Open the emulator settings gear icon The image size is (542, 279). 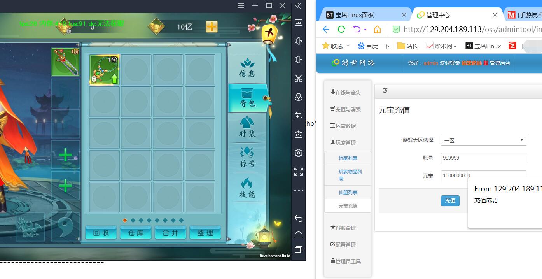tap(298, 153)
